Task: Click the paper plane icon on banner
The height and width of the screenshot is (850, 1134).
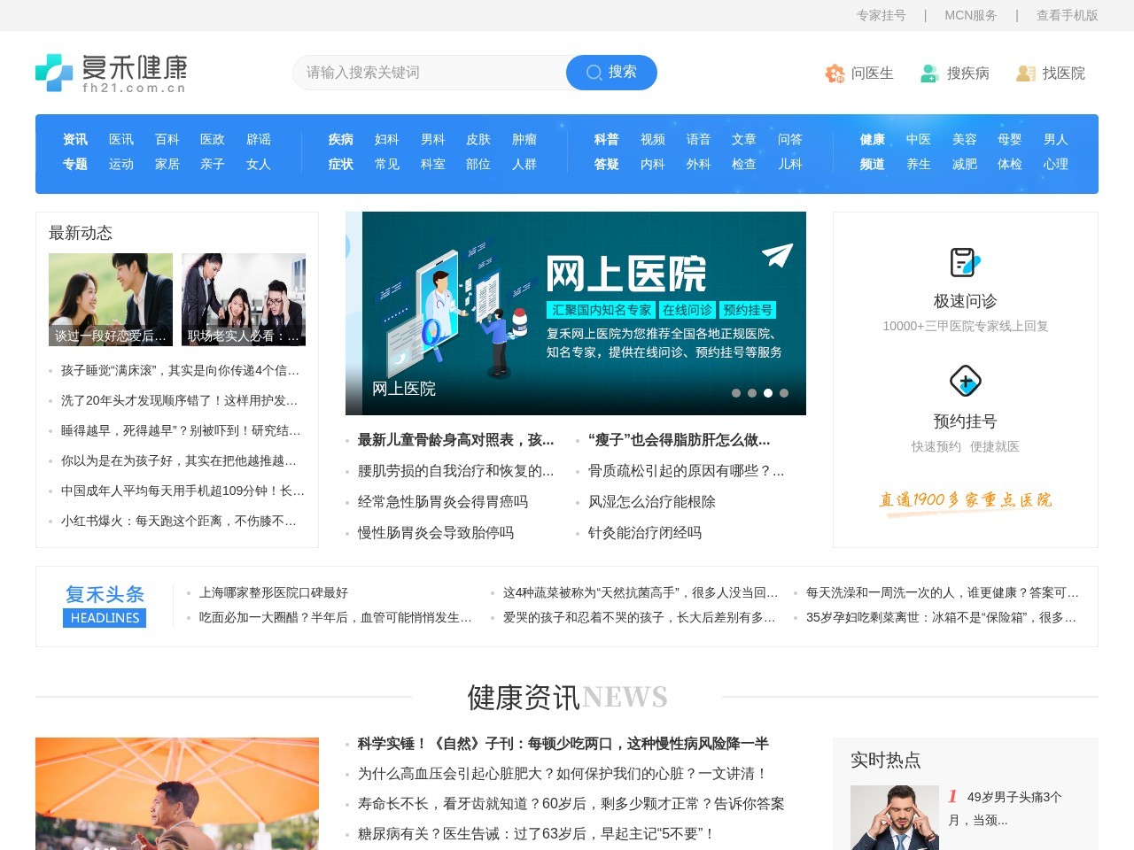Action: pyautogui.click(x=777, y=256)
